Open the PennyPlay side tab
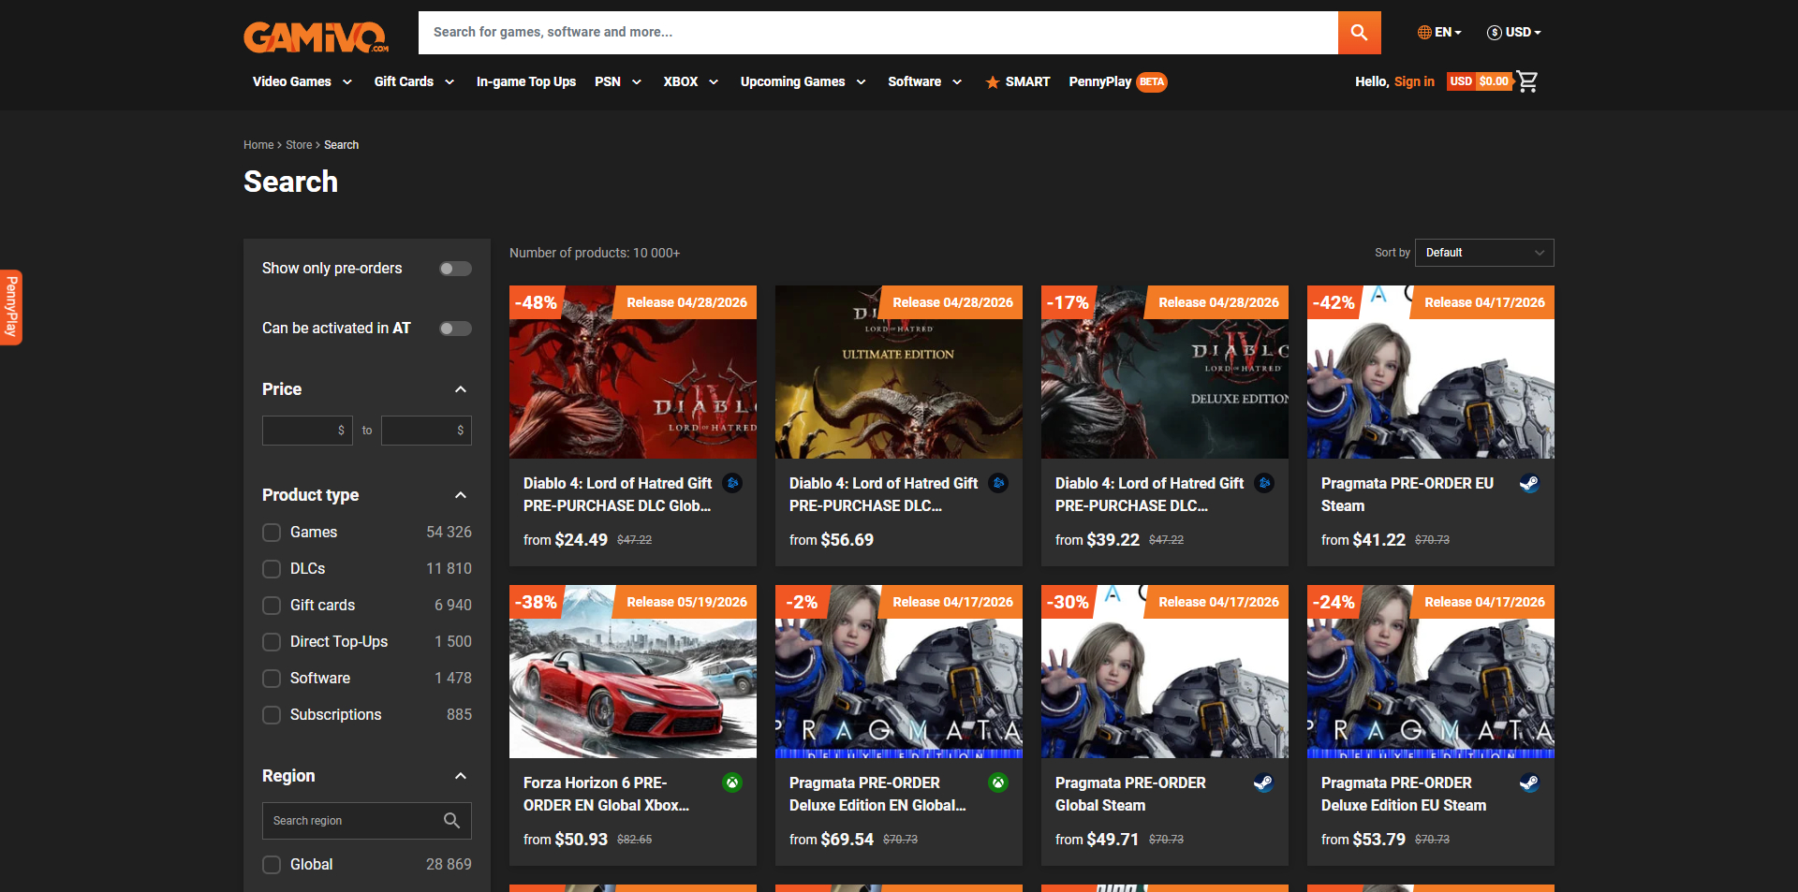Viewport: 1798px width, 892px height. [x=11, y=307]
